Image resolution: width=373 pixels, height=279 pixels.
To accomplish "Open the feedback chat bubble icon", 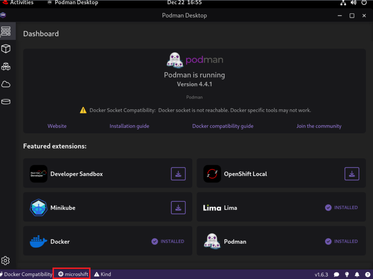I will [x=336, y=275].
